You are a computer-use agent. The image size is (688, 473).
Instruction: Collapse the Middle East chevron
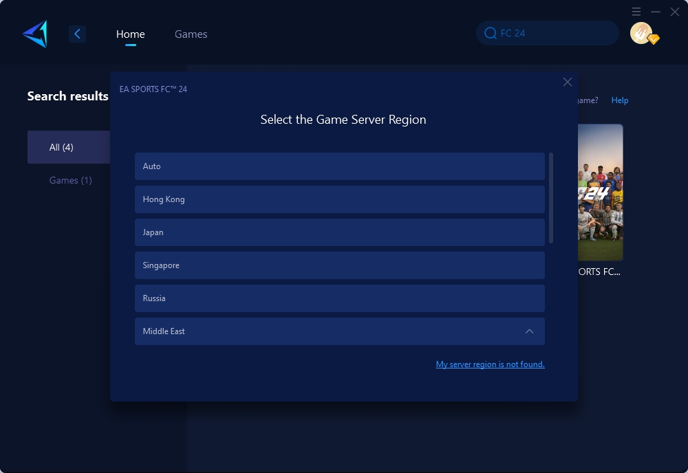(x=530, y=331)
